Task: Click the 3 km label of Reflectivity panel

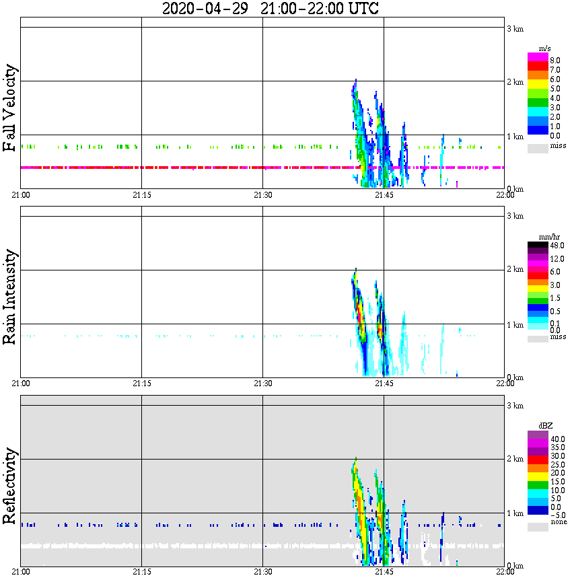Action: click(x=515, y=406)
